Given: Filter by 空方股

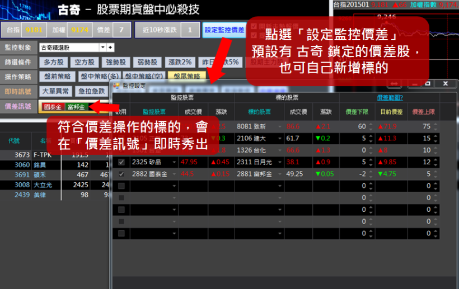Looking at the screenshot, I should click(85, 62).
